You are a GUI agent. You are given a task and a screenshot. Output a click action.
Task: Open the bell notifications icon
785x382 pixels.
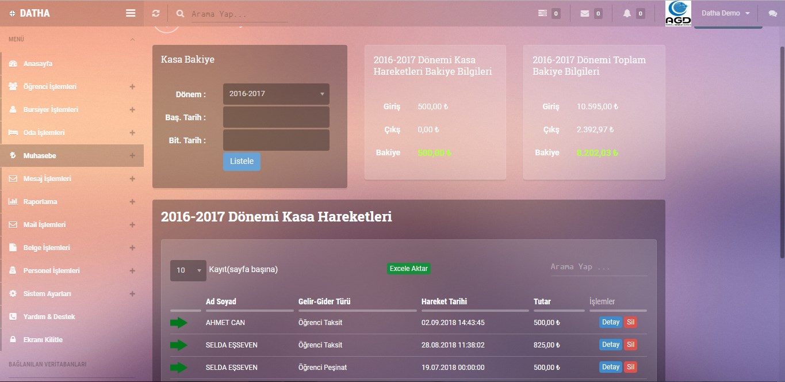point(627,13)
